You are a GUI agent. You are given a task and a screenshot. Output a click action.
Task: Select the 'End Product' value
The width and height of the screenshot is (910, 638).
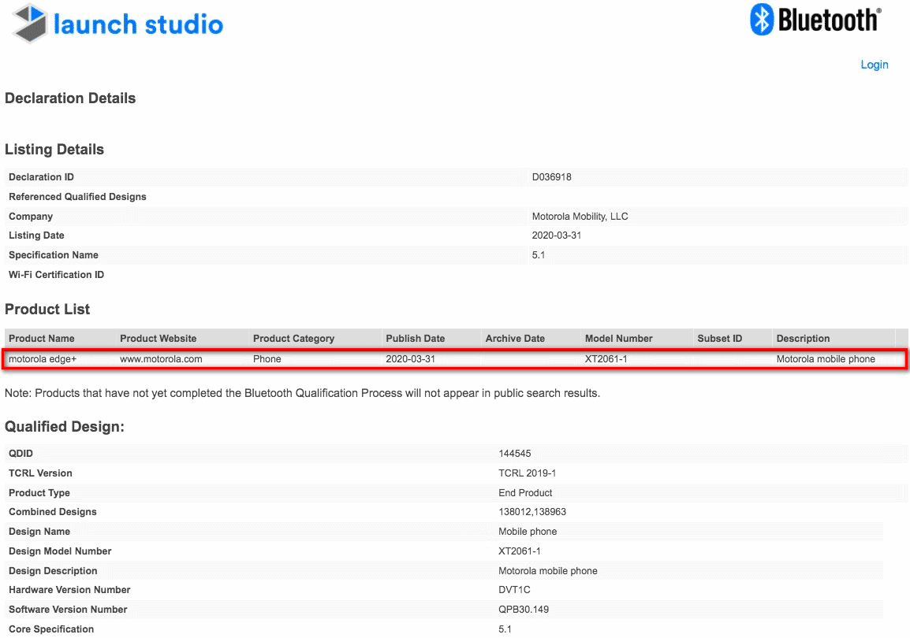pyautogui.click(x=525, y=493)
